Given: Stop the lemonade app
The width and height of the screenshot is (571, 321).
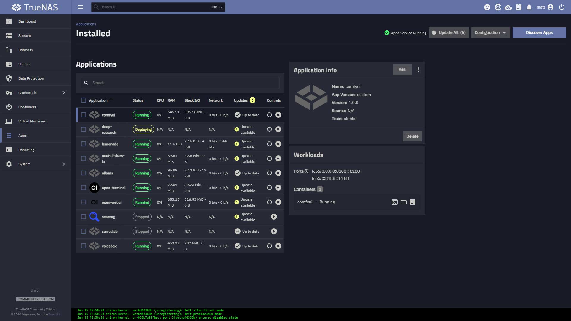Looking at the screenshot, I should coord(278,144).
